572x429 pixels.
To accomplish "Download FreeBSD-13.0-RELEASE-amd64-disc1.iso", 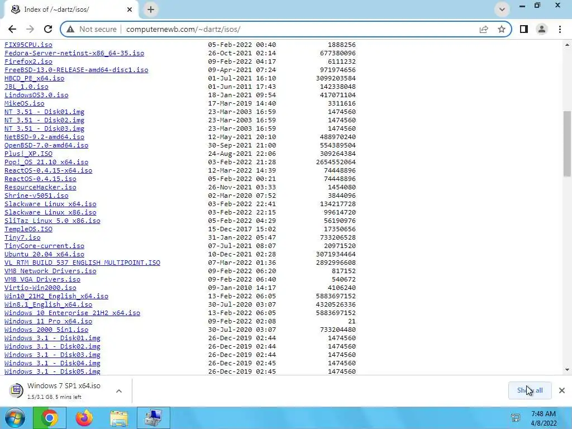I will (x=76, y=70).
